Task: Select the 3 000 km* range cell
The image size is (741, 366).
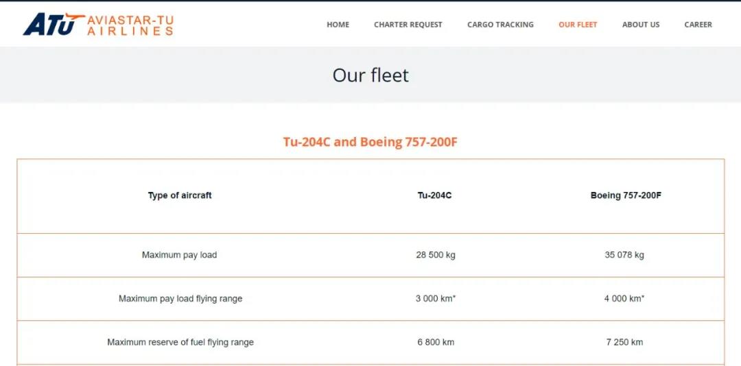Action: point(436,299)
